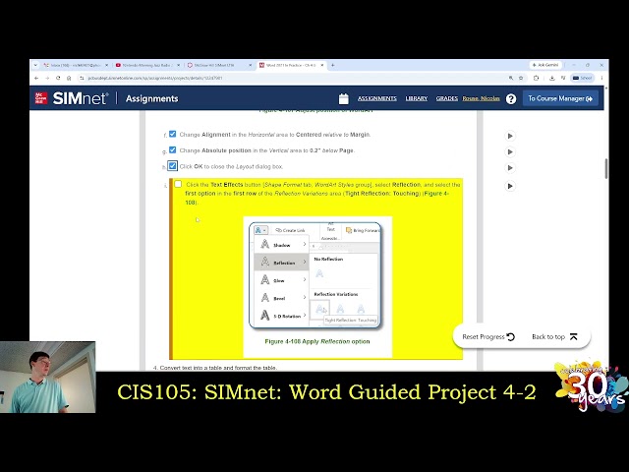This screenshot has width=629, height=472.
Task: Click the browser home icon
Action: (x=69, y=78)
